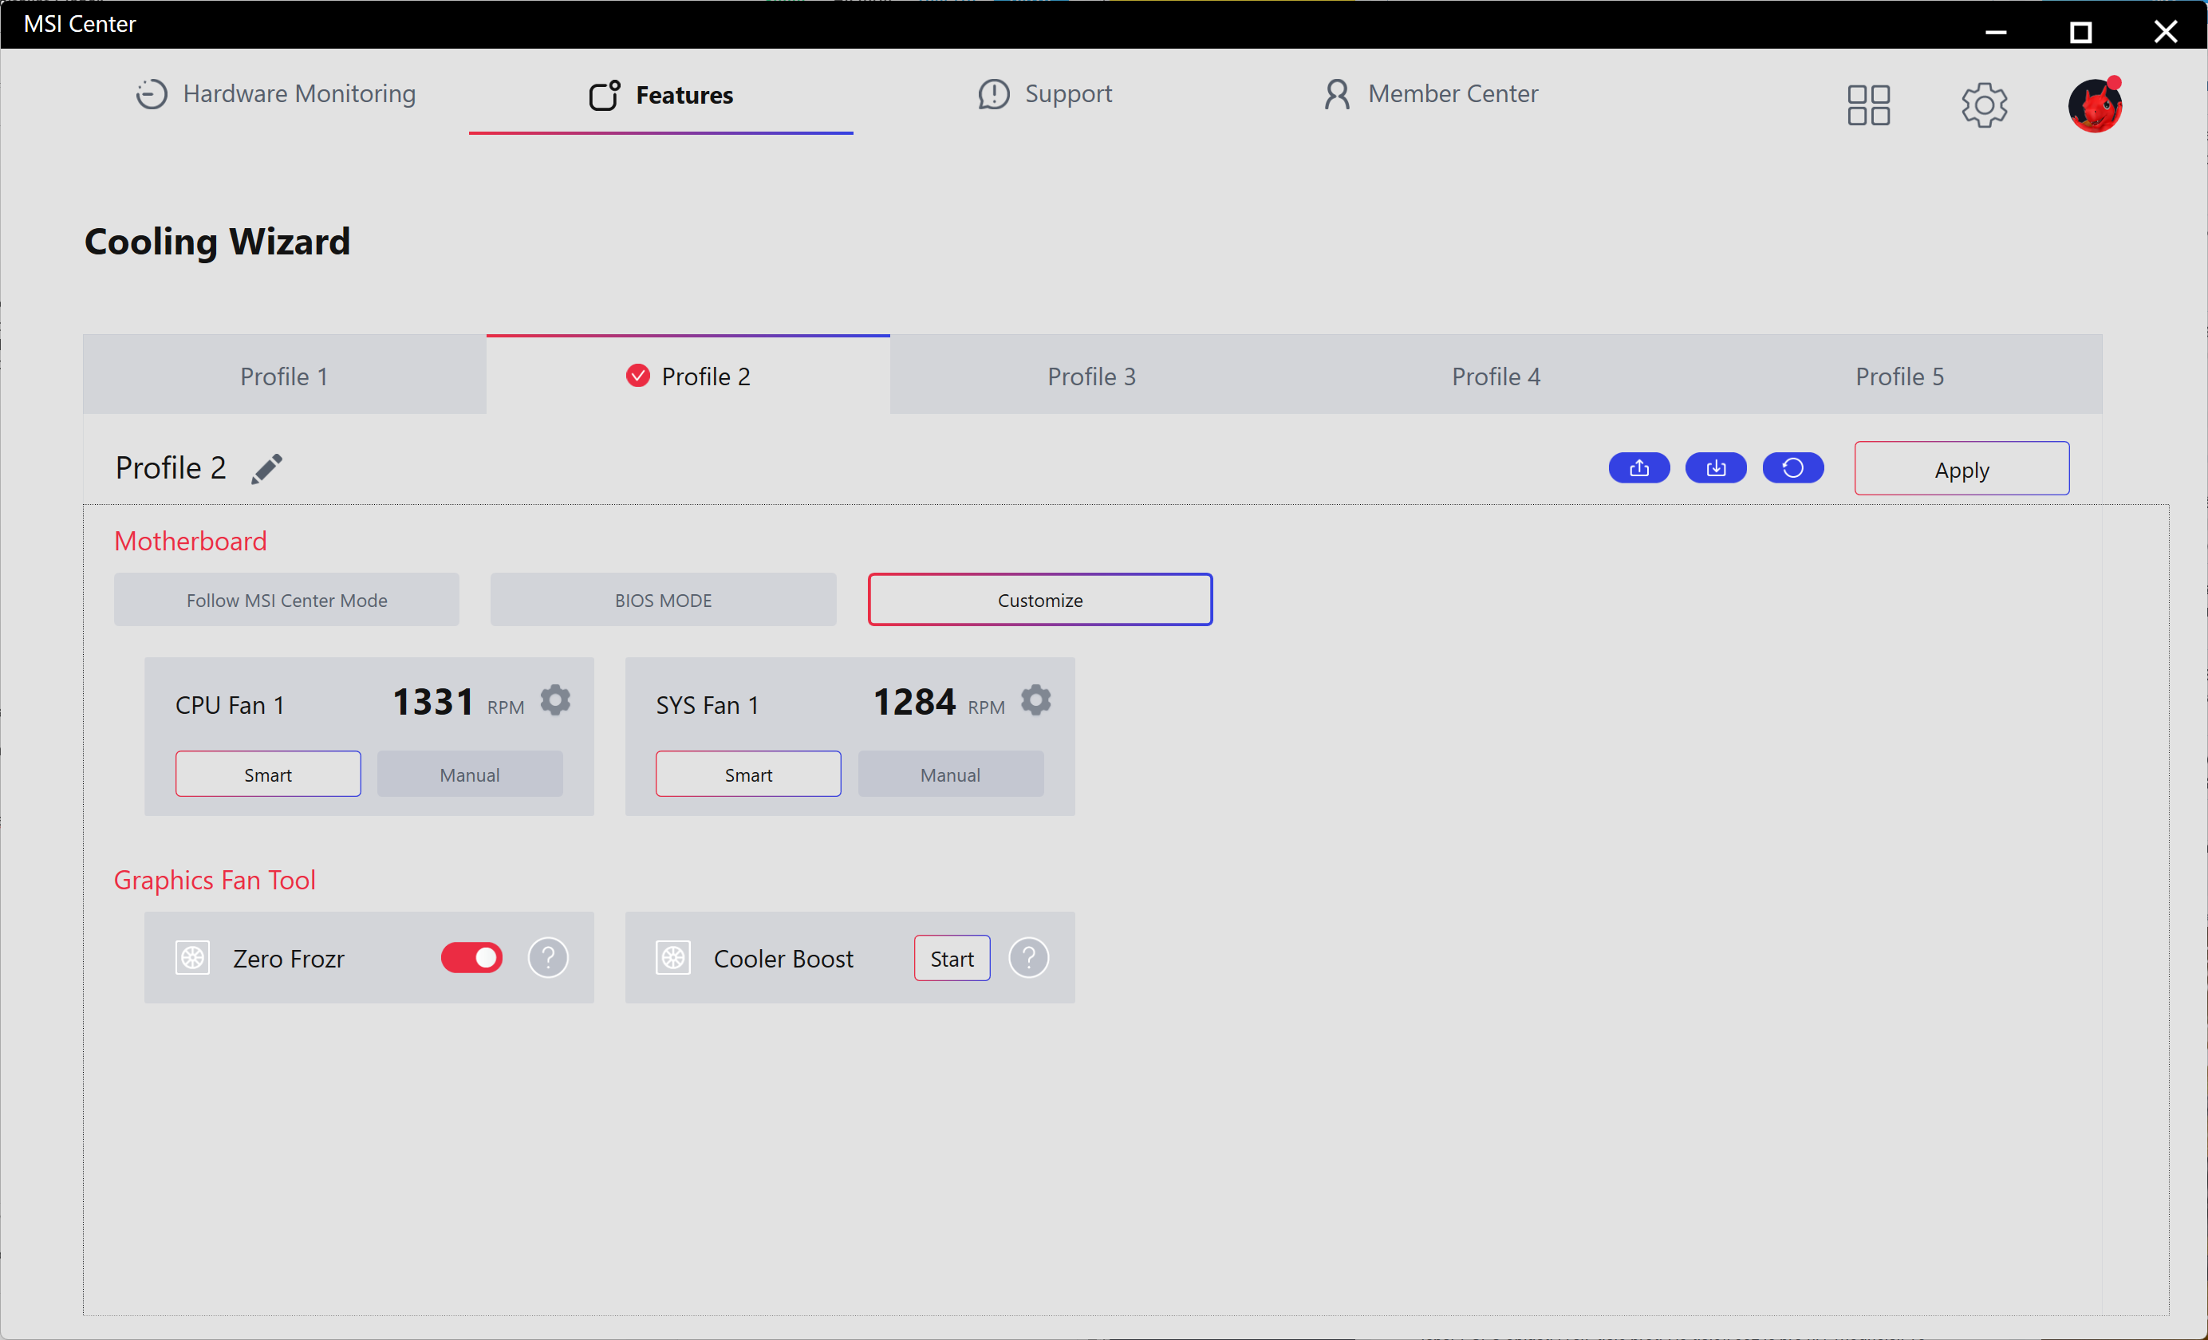Switch to the Profile 4 tab
This screenshot has height=1340, width=2208.
coord(1496,376)
